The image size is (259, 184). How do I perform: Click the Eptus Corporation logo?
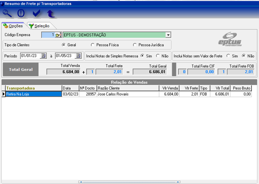[230, 39]
